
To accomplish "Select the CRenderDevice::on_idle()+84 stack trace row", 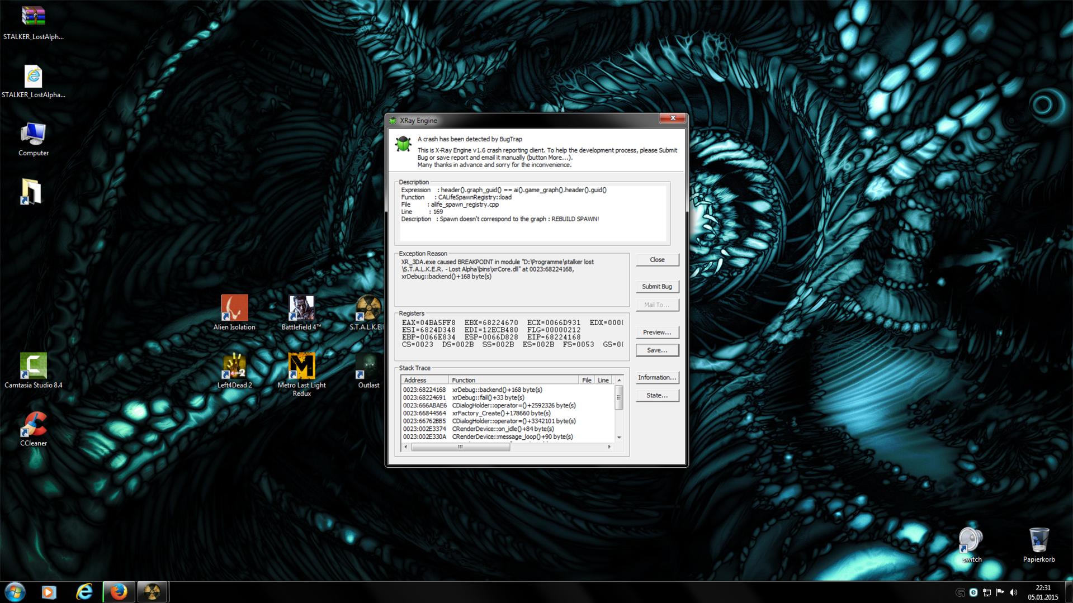I will coord(507,429).
